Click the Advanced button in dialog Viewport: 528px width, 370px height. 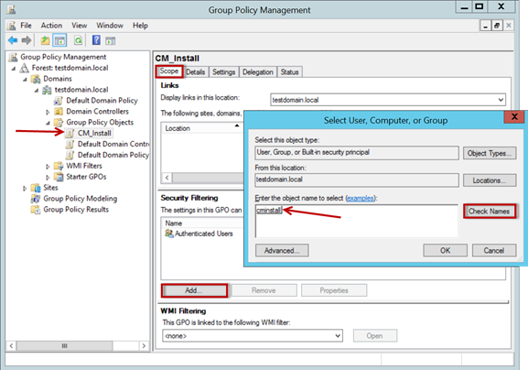282,250
